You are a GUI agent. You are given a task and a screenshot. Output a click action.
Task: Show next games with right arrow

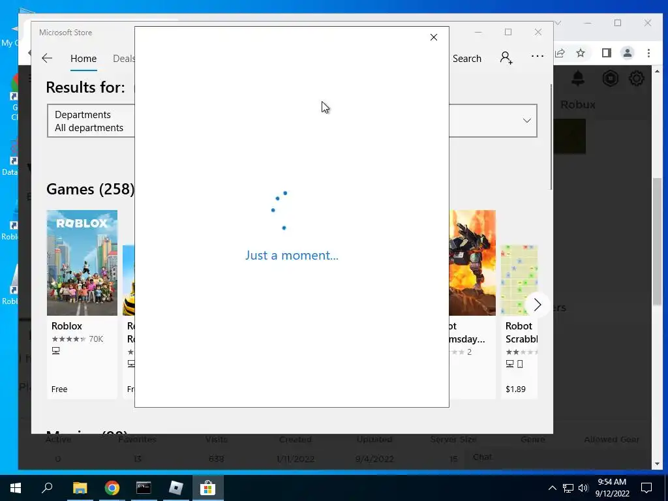[x=538, y=305]
